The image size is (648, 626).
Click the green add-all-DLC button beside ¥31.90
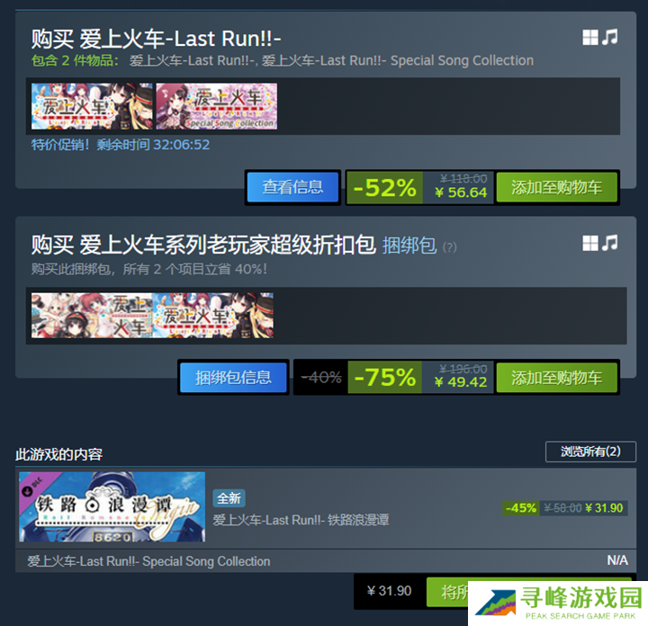[447, 592]
